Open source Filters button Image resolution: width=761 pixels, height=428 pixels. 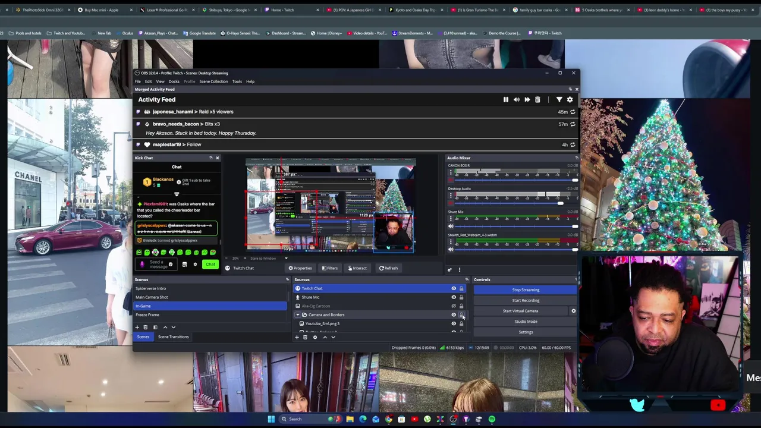[330, 268]
